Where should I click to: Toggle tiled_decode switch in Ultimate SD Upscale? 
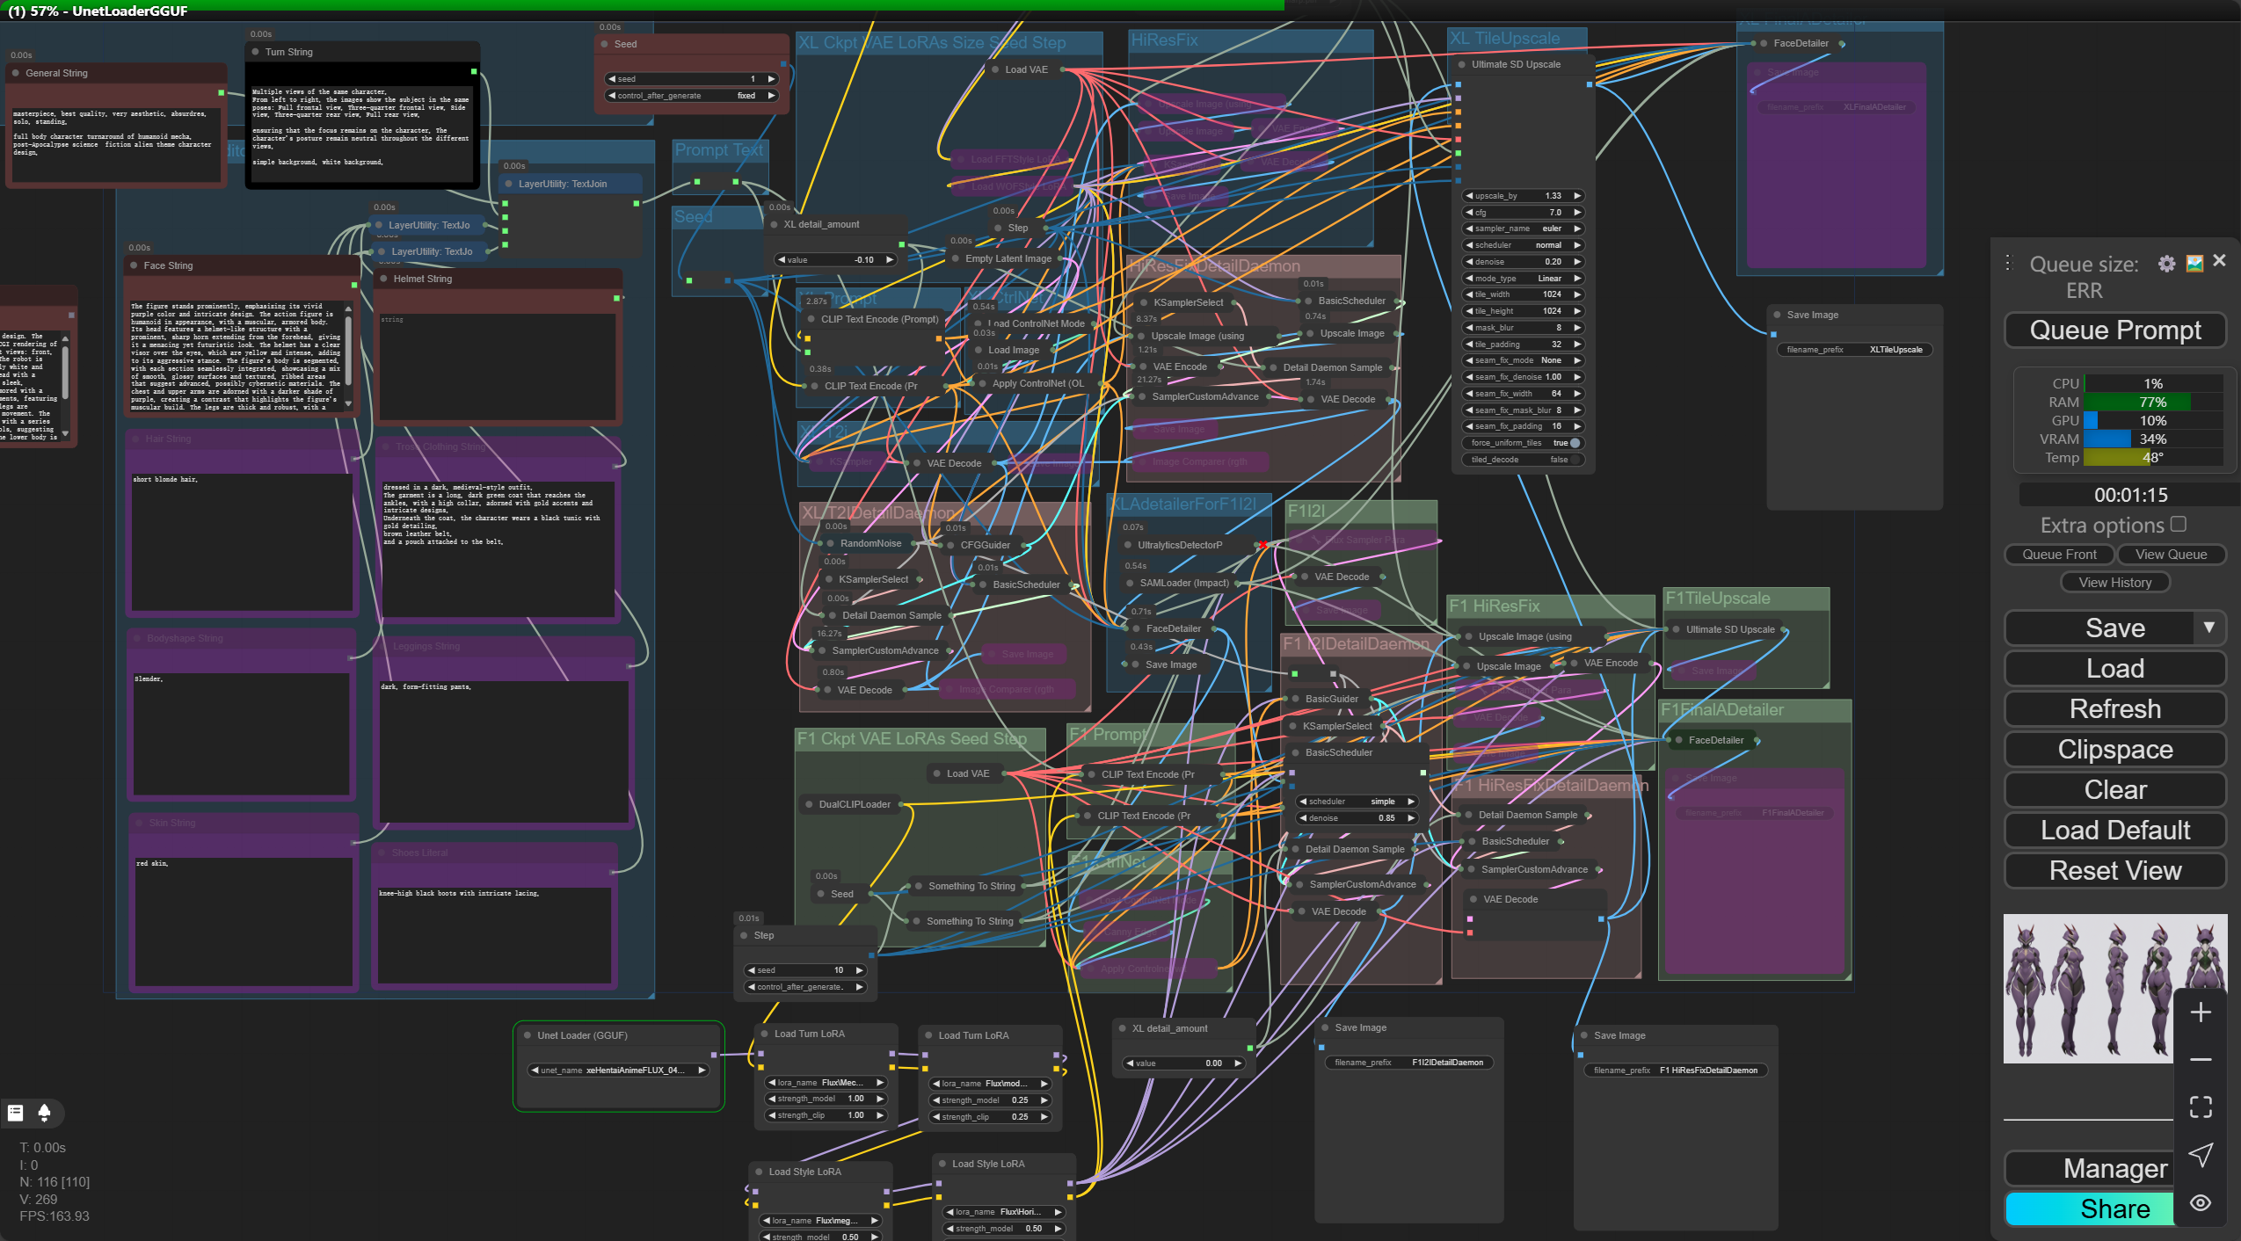1575,460
